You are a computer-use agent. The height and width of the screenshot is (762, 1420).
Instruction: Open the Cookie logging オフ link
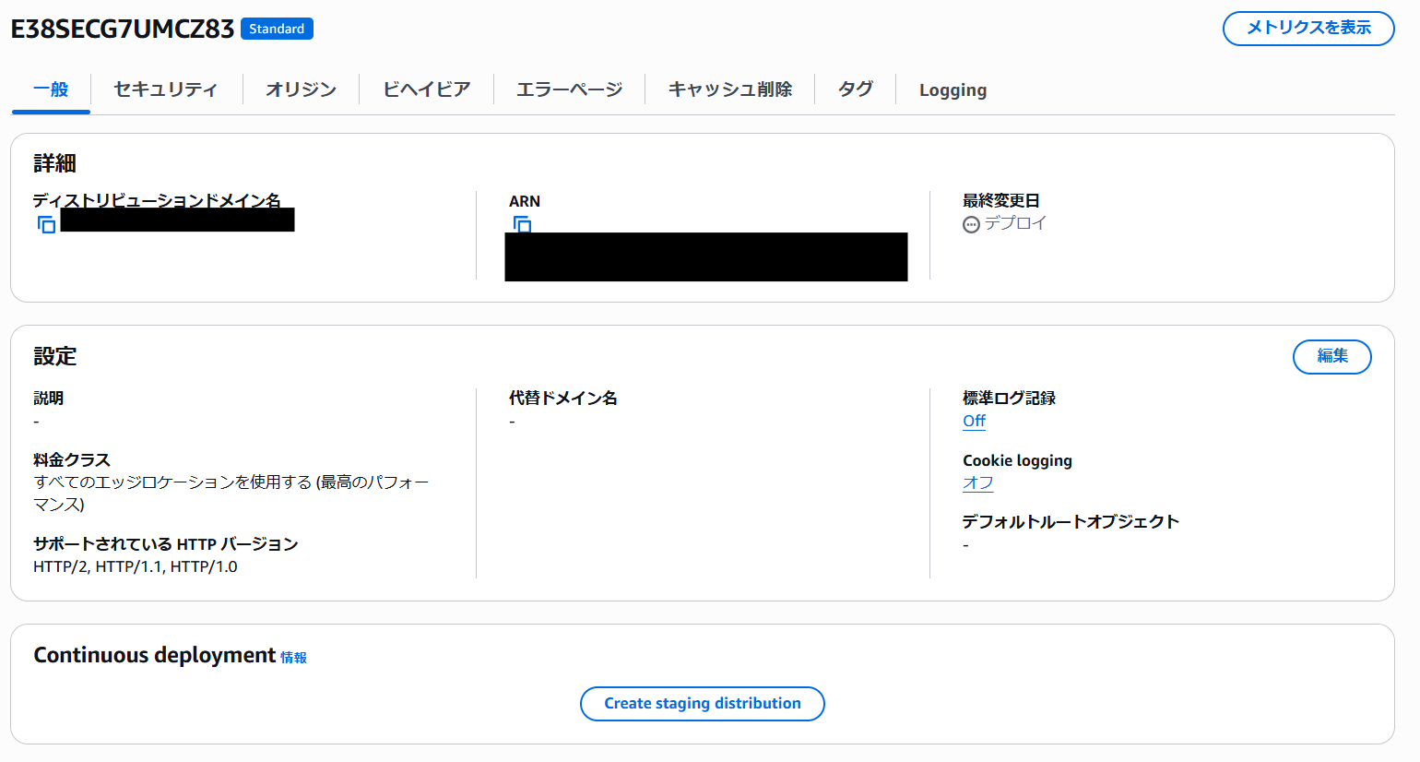(x=977, y=482)
